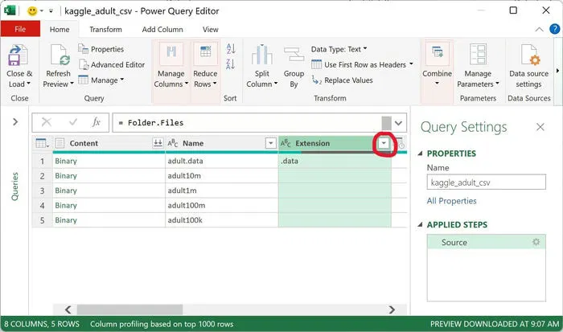Click the Combine Files icon on Content column
The height and width of the screenshot is (332, 563).
(158, 143)
